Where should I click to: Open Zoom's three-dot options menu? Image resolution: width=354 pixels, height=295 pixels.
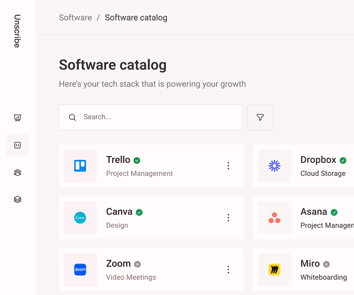[228, 269]
